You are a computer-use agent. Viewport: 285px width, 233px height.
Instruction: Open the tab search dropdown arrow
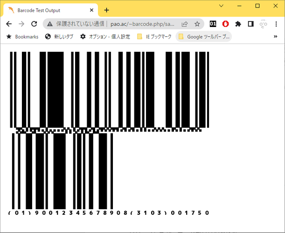(x=221, y=6)
